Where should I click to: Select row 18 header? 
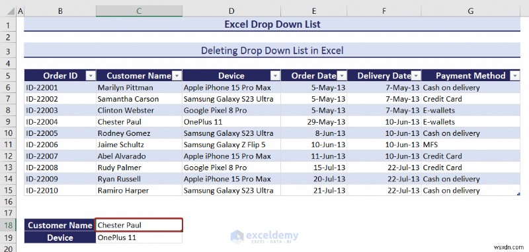(x=8, y=225)
